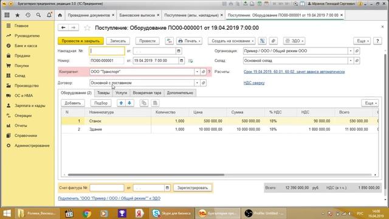The height and width of the screenshot is (219, 389).
Task: Click Провести и закрыть button
Action: (81, 41)
